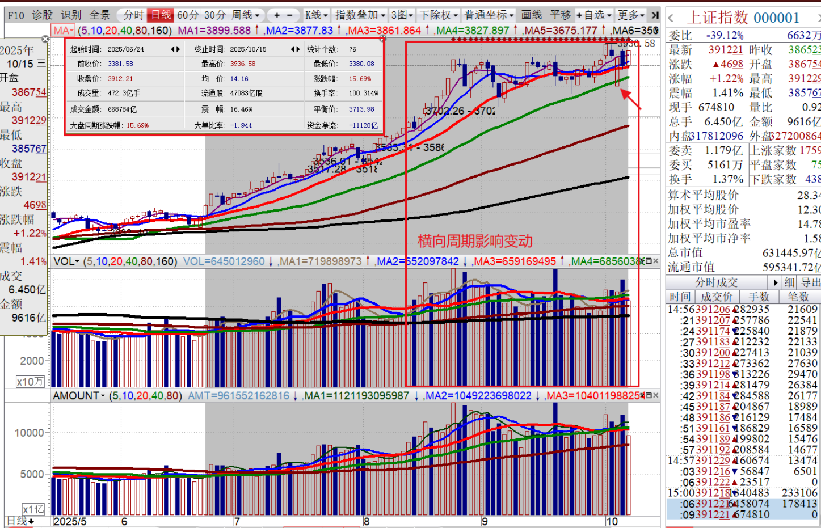Screen dimensions: 821x528
Task: Click the 导出 export button
Action: pos(810,282)
